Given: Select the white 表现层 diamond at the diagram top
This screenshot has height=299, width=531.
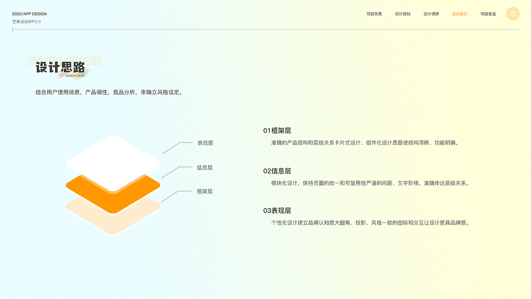Looking at the screenshot, I should coord(113,156).
